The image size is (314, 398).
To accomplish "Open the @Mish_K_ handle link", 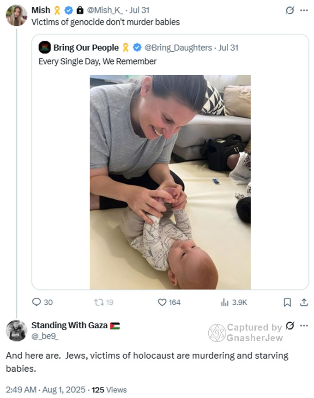I will click(103, 10).
